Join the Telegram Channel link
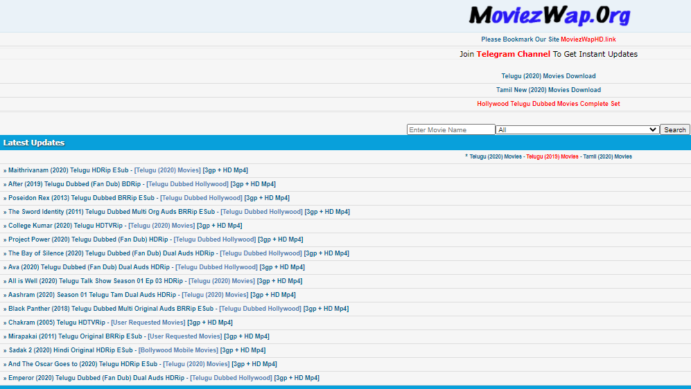Viewport: 691px width, 389px height. click(x=513, y=54)
